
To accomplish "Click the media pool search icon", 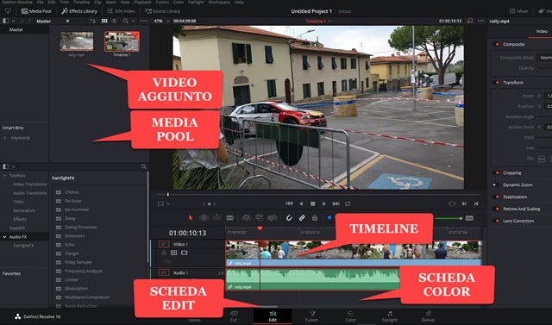I will (125, 21).
